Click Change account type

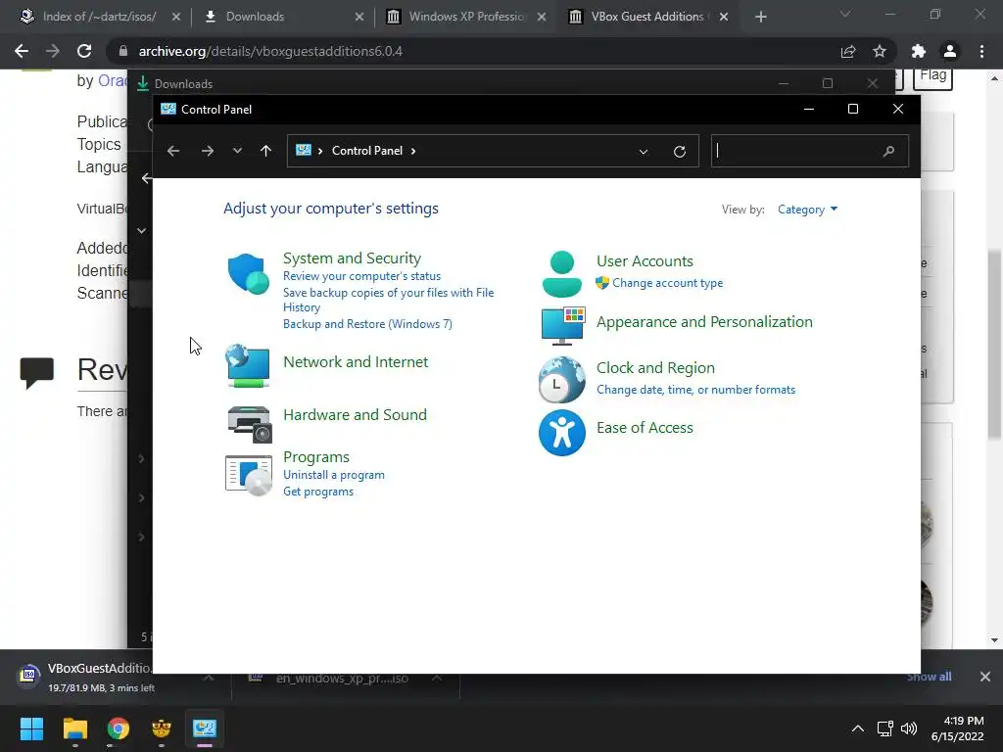pyautogui.click(x=667, y=283)
